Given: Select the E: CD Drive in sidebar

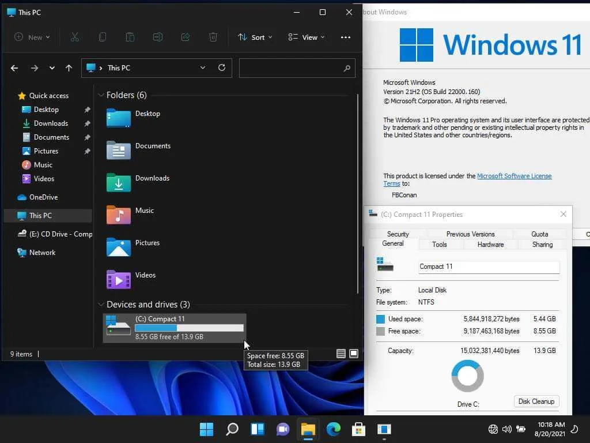Looking at the screenshot, I should coord(54,234).
